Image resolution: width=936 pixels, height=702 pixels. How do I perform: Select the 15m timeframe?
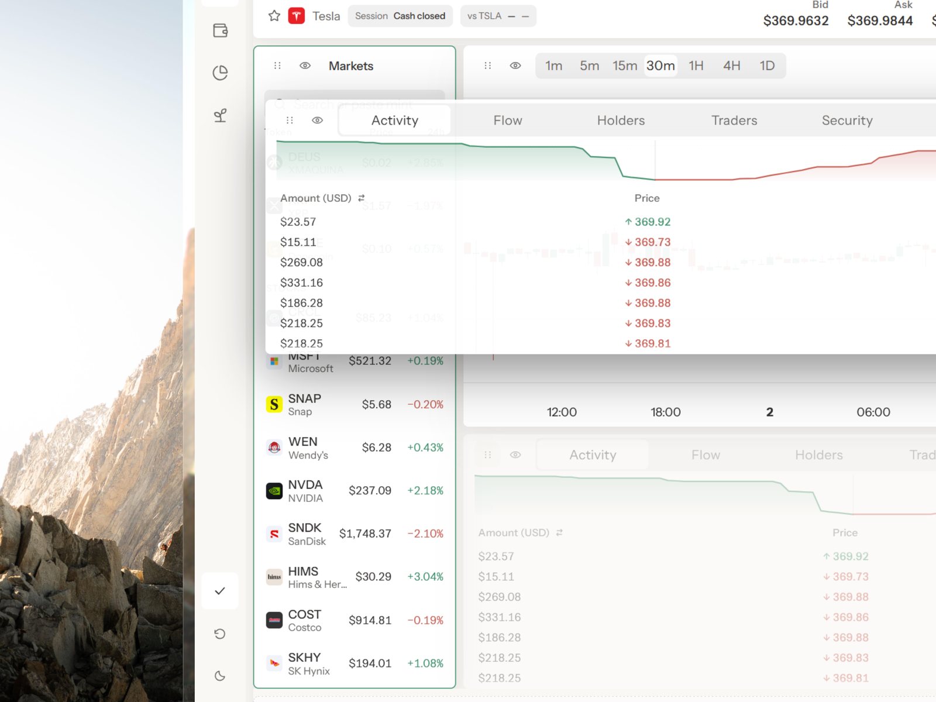[x=625, y=66]
